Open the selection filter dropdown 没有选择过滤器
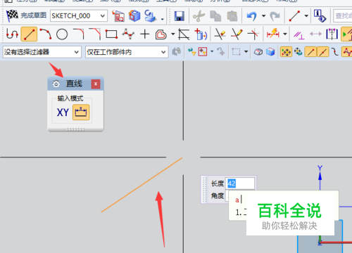Viewport: 352px width, 253px height. (42, 52)
